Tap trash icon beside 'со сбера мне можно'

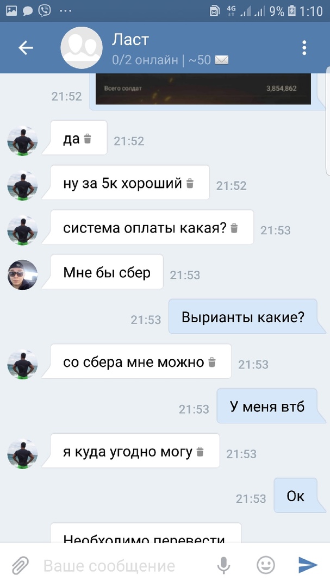point(212,362)
